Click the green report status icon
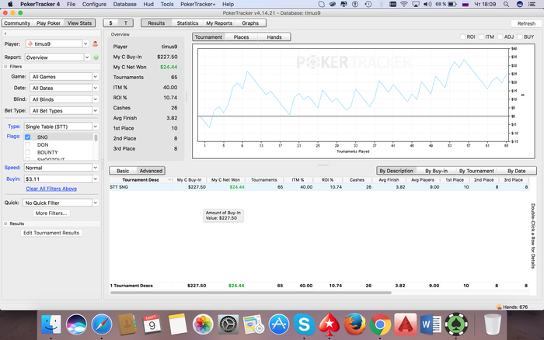 click(x=96, y=57)
